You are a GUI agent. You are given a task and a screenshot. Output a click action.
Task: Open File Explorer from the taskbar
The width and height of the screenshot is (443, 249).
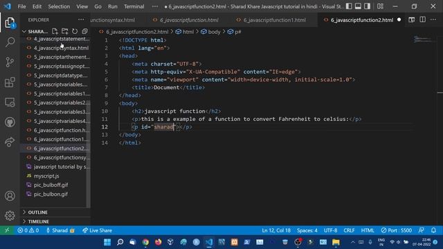pos(336,242)
